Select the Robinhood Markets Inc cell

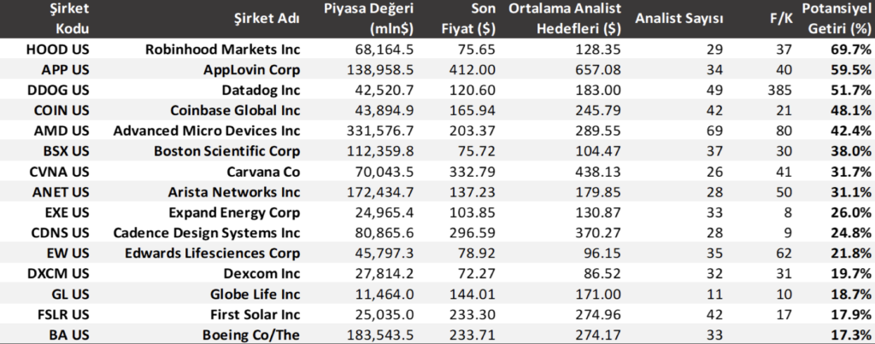tap(223, 50)
